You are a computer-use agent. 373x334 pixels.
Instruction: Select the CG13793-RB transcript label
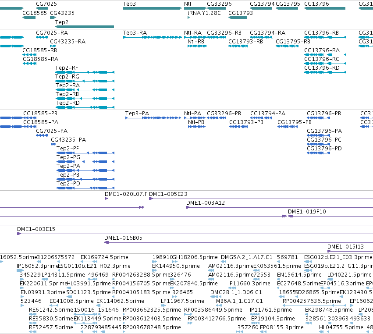pyautogui.click(x=245, y=41)
